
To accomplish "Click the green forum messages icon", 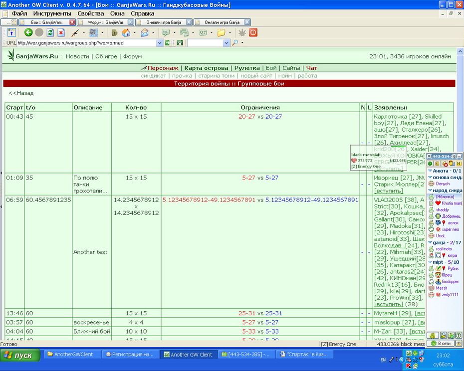I will pyautogui.click(x=185, y=32).
